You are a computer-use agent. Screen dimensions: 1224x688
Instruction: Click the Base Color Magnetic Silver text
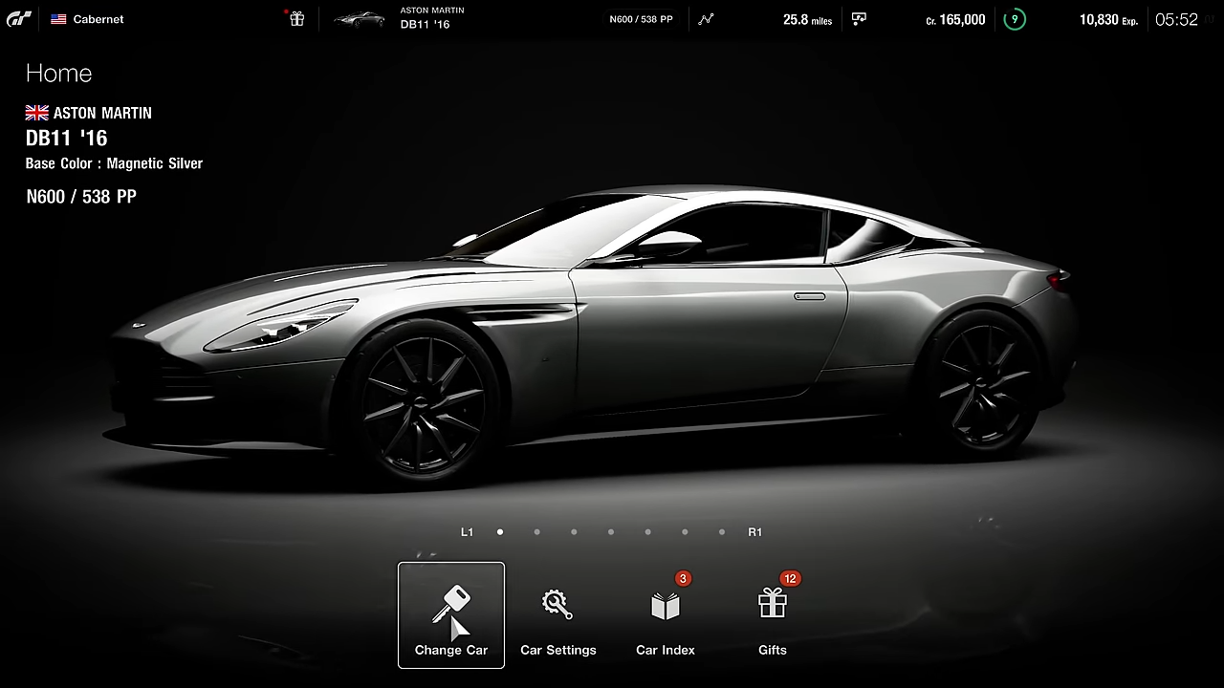[114, 163]
